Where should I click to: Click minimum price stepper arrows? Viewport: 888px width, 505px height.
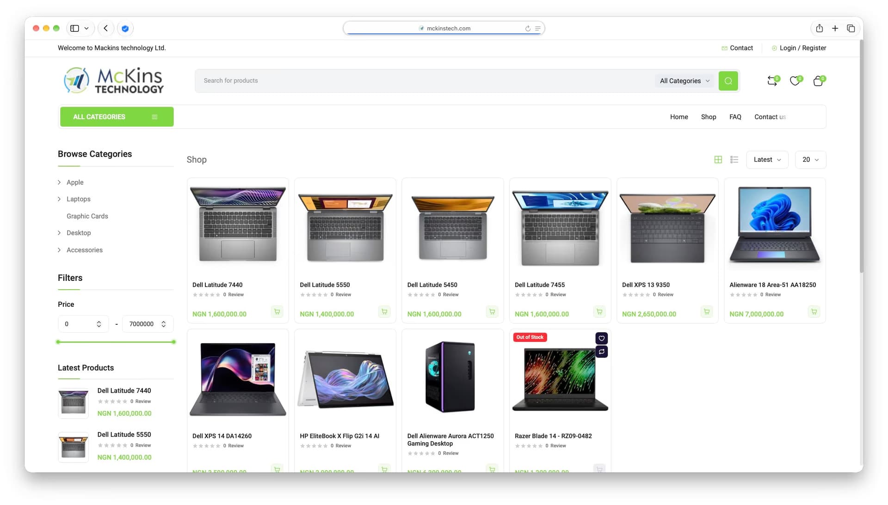[99, 324]
